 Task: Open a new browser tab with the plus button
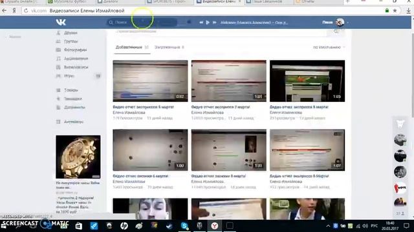[x=348, y=1]
